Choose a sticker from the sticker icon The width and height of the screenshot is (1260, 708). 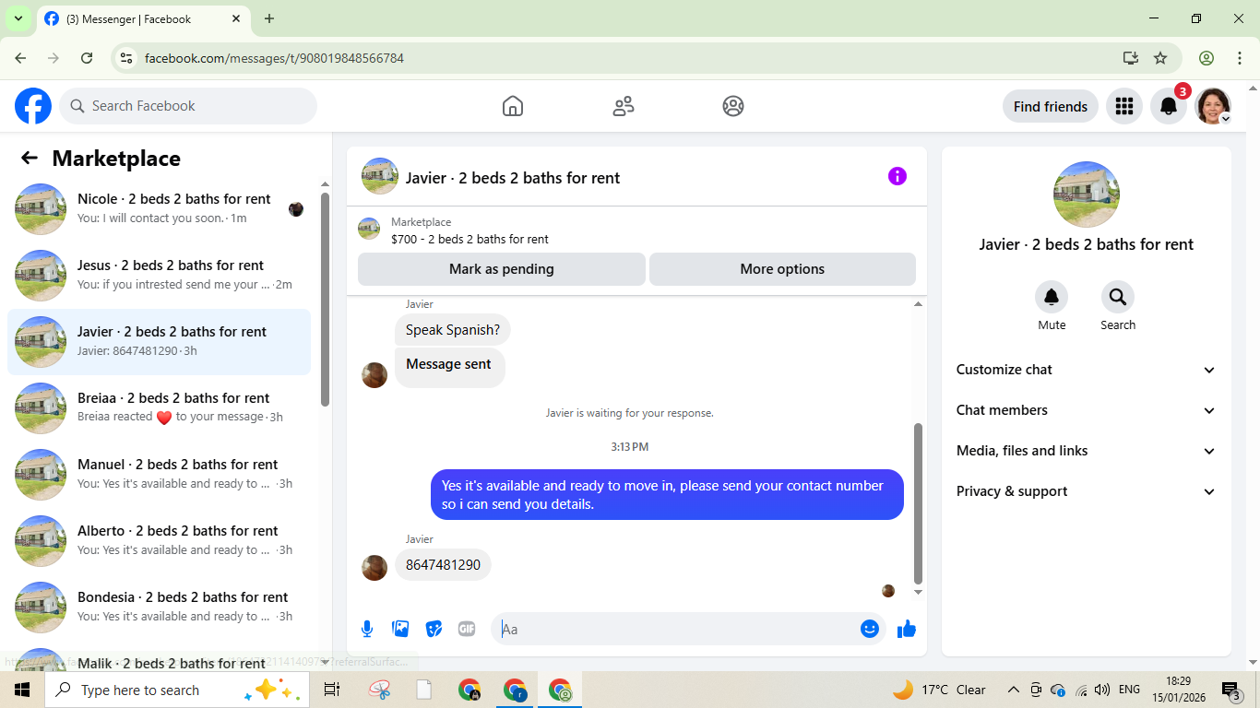[x=434, y=629]
